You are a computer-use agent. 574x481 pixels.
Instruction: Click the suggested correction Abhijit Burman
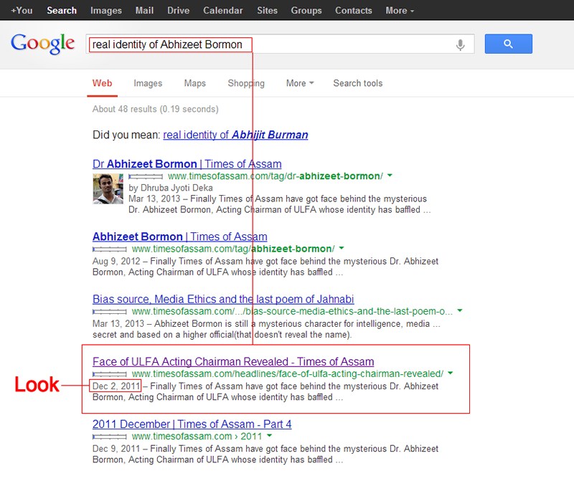click(271, 135)
